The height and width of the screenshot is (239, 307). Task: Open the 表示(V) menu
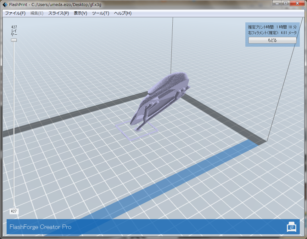coord(80,13)
